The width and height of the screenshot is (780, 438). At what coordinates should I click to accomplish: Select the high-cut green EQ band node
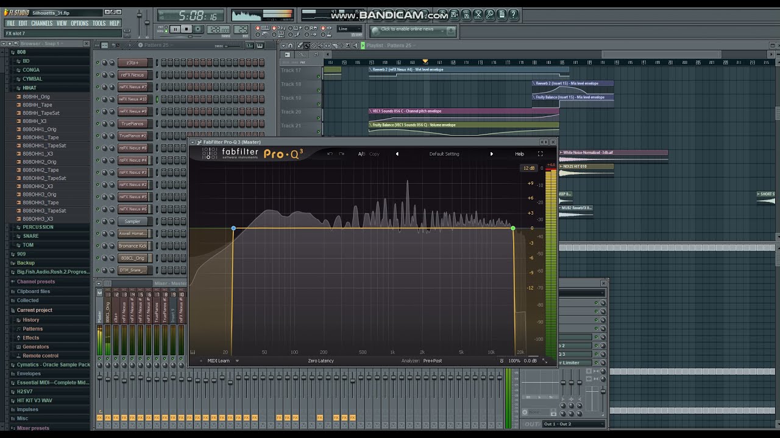512,228
